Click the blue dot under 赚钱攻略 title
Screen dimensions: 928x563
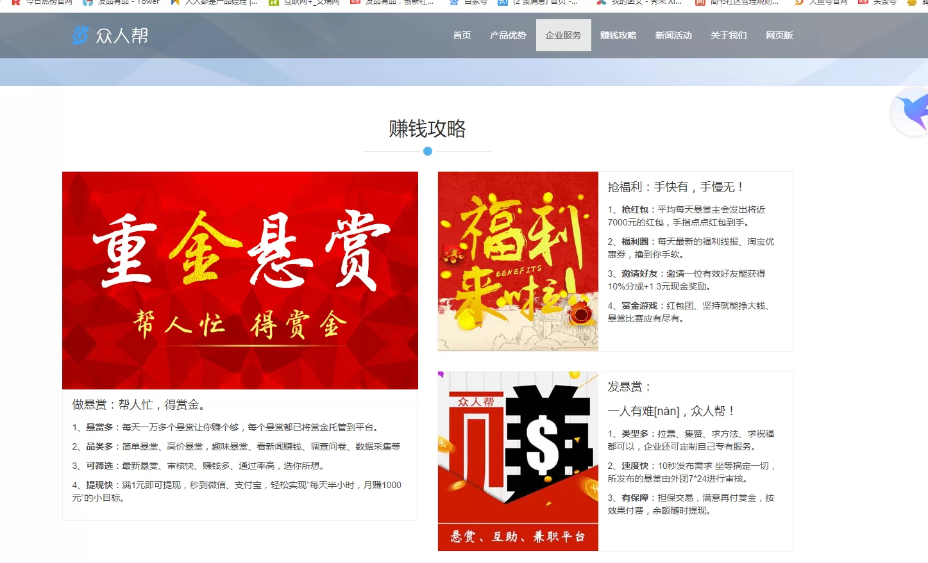click(428, 151)
